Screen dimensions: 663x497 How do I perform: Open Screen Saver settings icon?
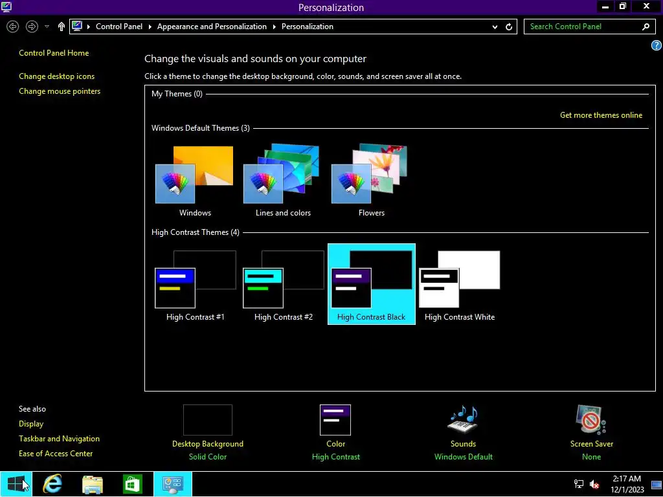pyautogui.click(x=591, y=419)
